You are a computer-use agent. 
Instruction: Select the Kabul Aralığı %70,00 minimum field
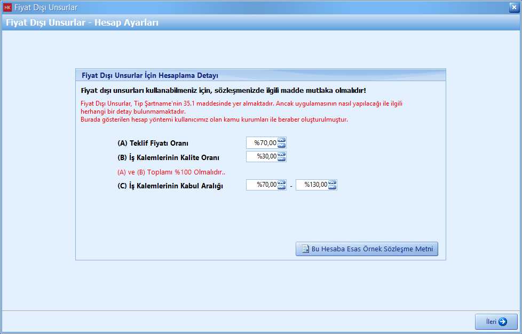(x=262, y=185)
